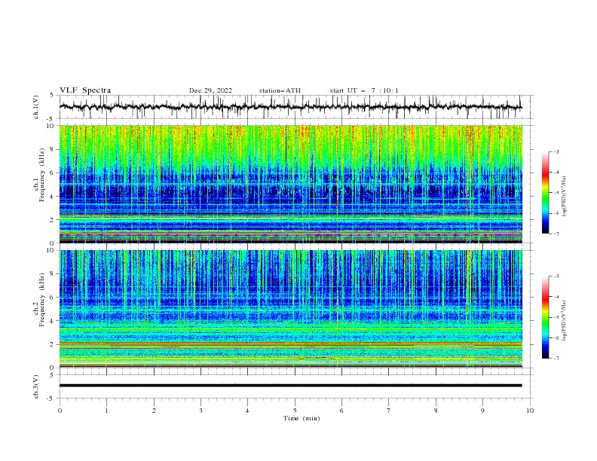597x461 pixels.
Task: Click the "-7" tick on the upper colorbar
Action: pyautogui.click(x=556, y=234)
